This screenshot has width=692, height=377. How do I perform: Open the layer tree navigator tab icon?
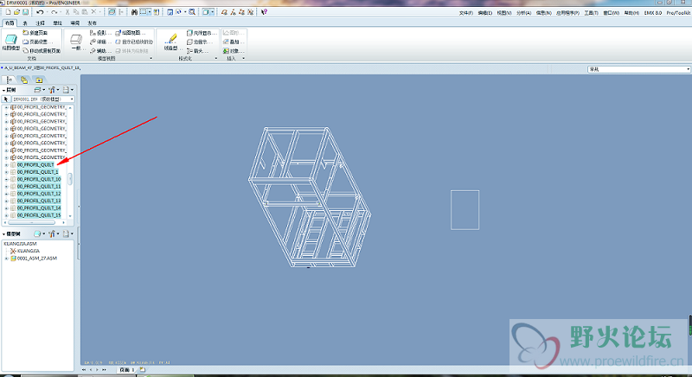(10, 80)
